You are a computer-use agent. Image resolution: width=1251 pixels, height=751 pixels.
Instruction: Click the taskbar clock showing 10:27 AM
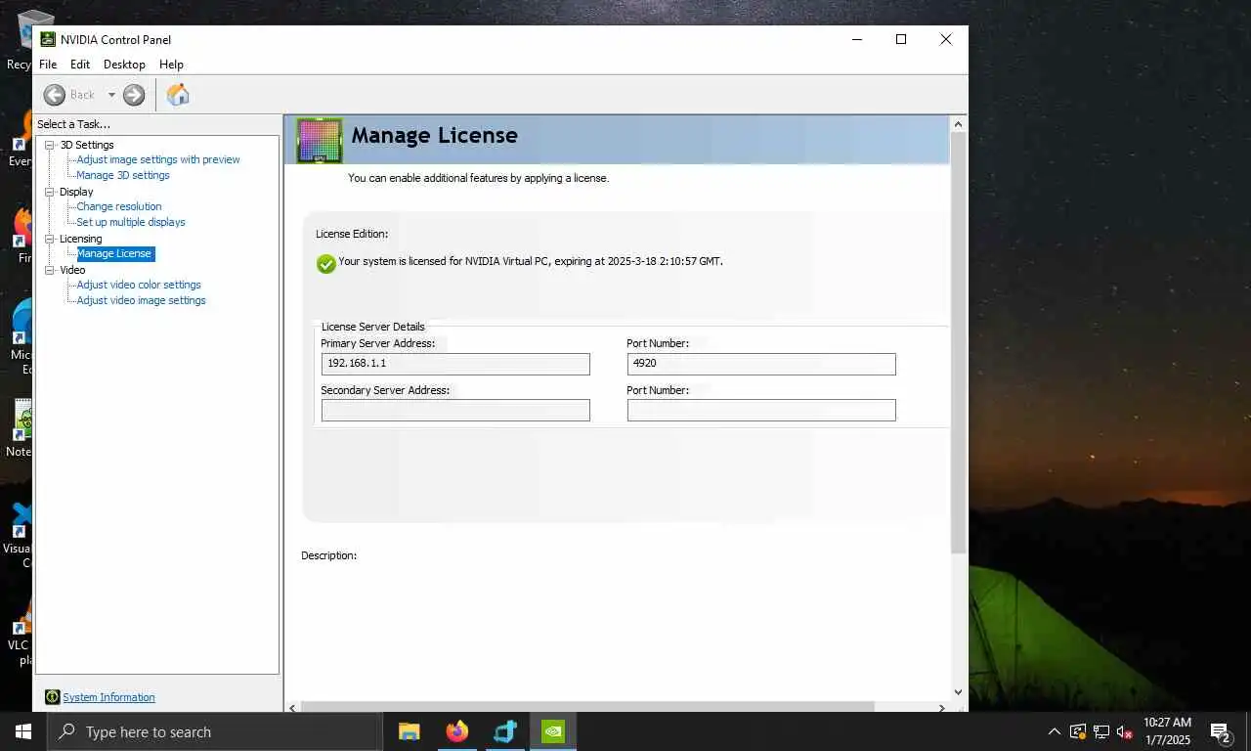[x=1167, y=731]
